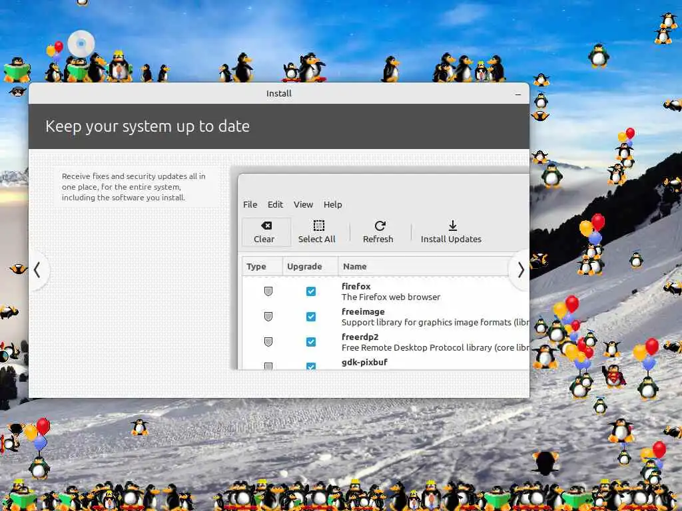
Task: Sort by the Upgrade column header
Action: pyautogui.click(x=310, y=266)
